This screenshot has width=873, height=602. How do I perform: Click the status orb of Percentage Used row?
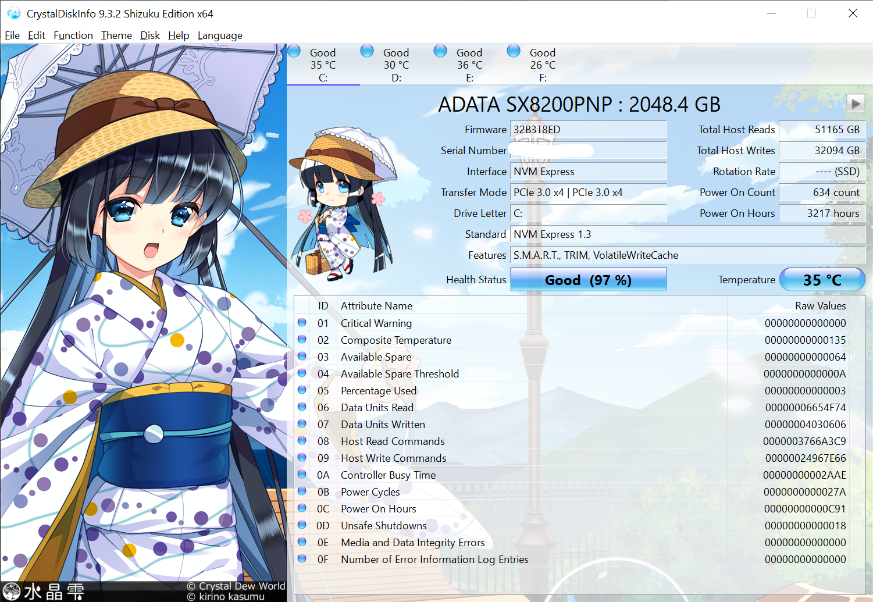coord(302,390)
